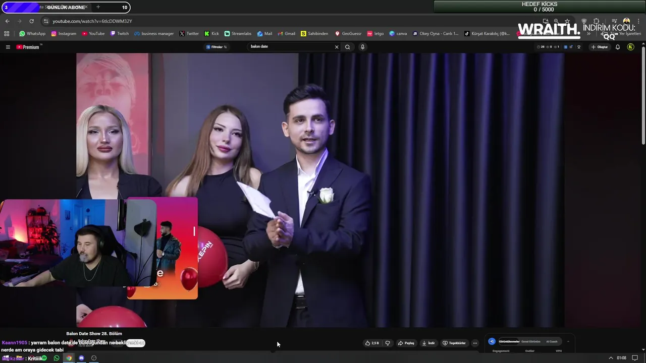The image size is (646, 363).
Task: Dislike the video with thumbs down
Action: point(388,343)
